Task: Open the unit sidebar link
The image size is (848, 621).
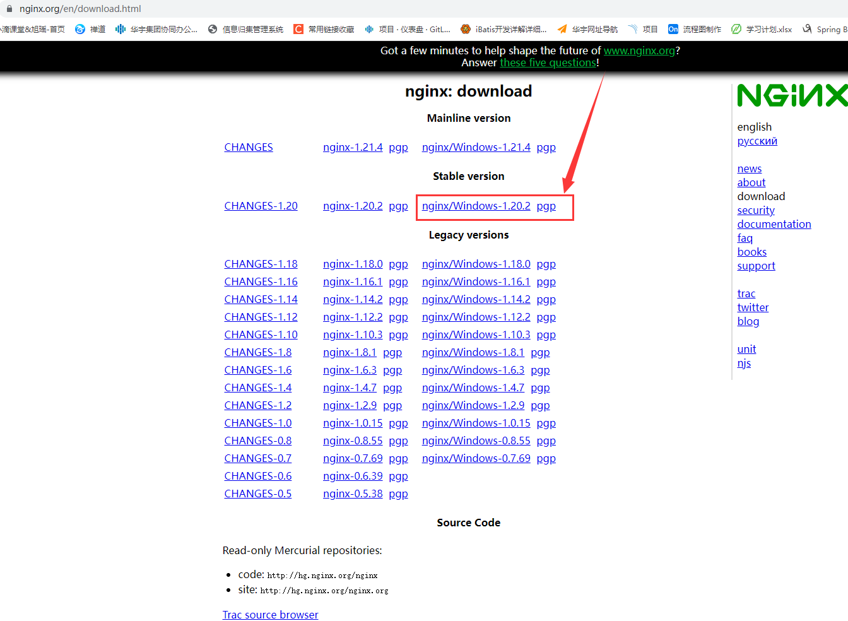Action: (746, 349)
